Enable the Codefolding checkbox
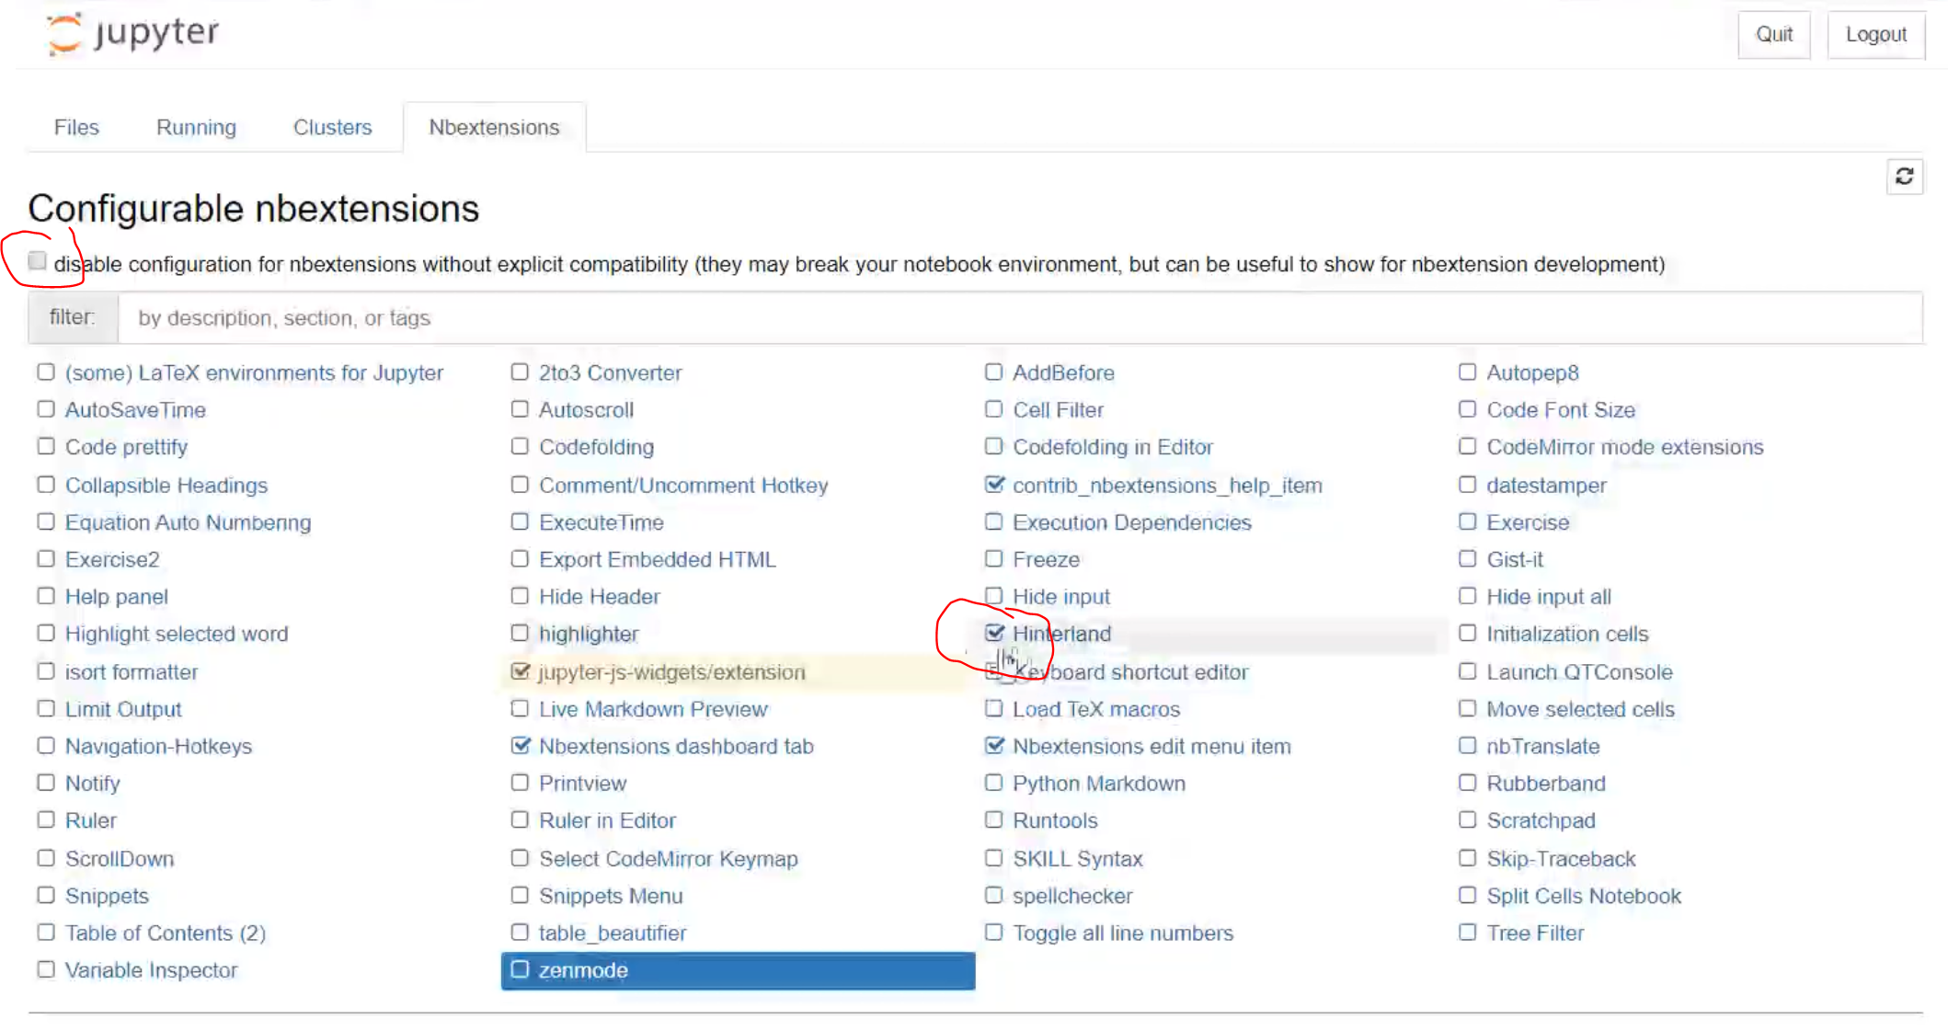Image resolution: width=1948 pixels, height=1031 pixels. [520, 446]
